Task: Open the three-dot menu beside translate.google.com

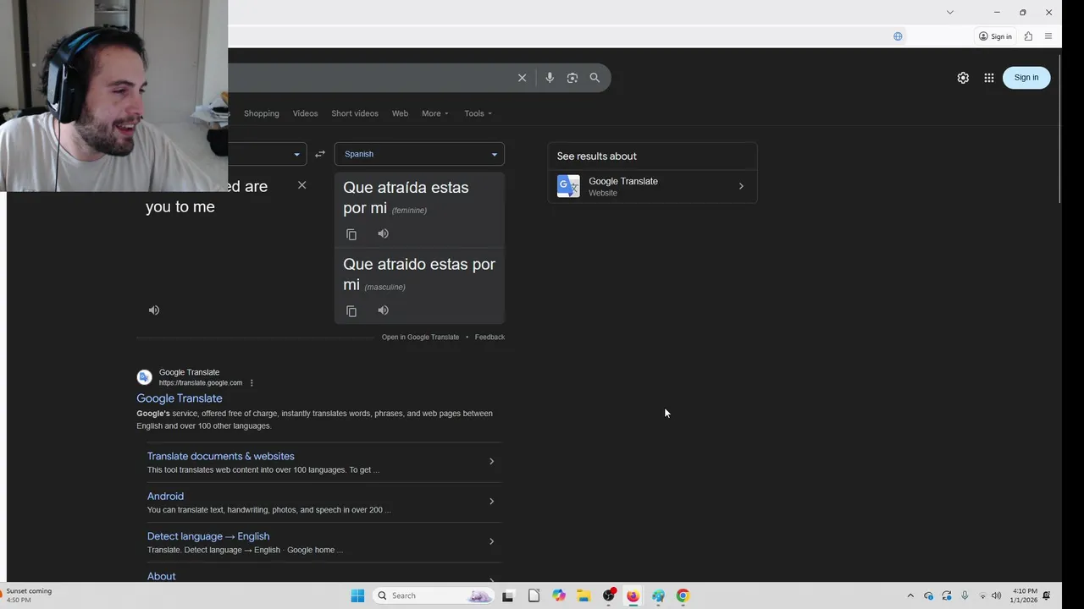Action: (x=252, y=383)
